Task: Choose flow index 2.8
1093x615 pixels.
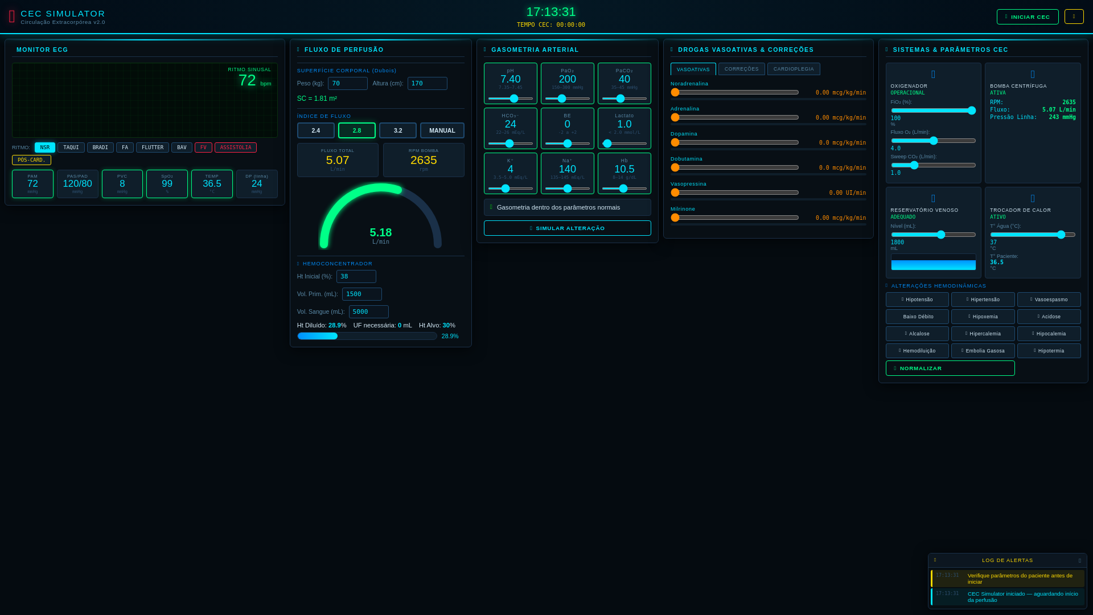Action: click(357, 130)
